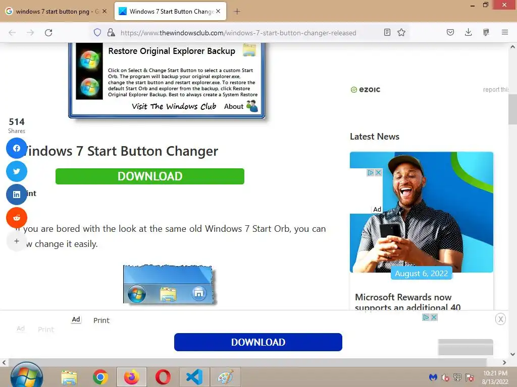
Task: Dismiss sidebar ad with small X
Action: (379, 172)
